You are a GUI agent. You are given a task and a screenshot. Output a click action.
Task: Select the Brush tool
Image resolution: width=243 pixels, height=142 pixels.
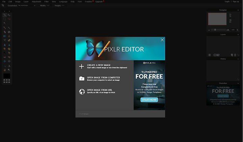pos(9,28)
